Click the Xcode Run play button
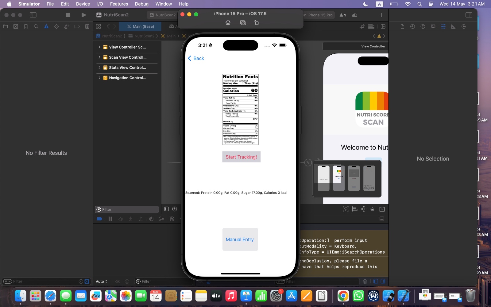Image resolution: width=491 pixels, height=307 pixels. pyautogui.click(x=83, y=15)
